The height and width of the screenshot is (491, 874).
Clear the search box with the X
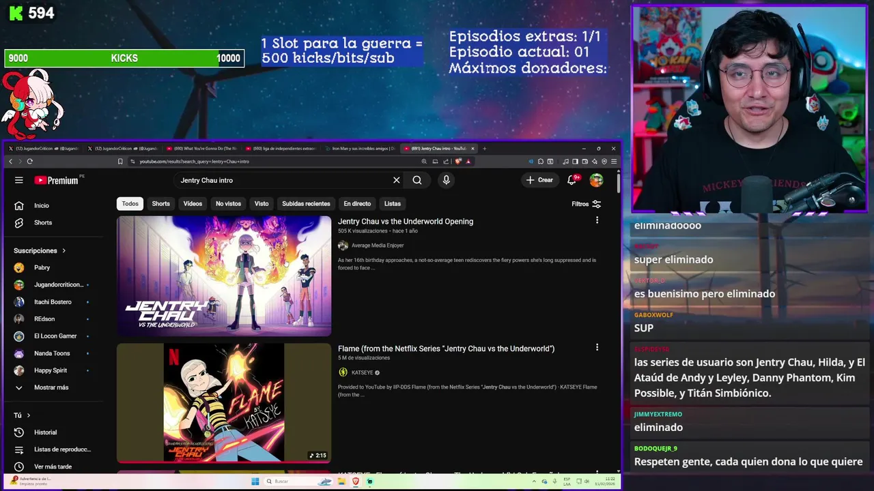click(396, 180)
